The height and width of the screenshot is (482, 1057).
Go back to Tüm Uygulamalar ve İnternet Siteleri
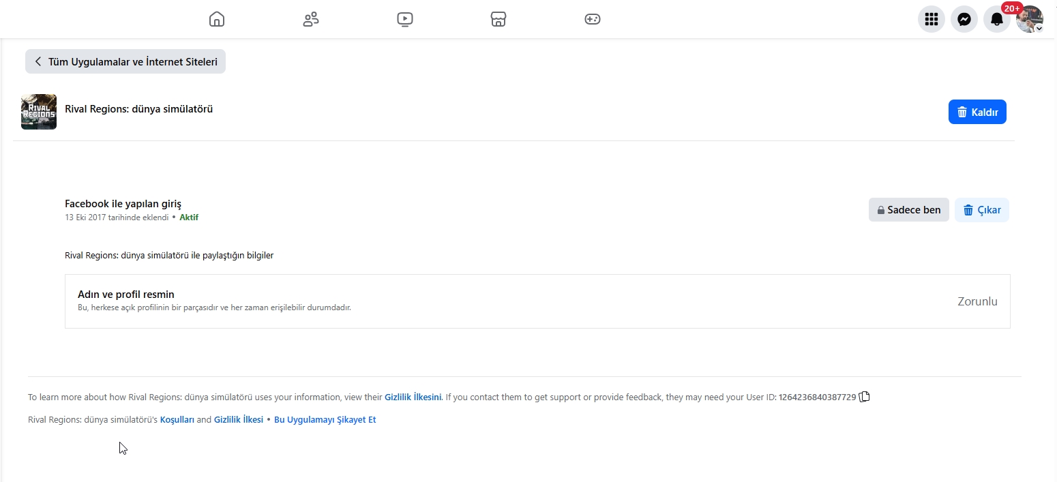point(125,61)
